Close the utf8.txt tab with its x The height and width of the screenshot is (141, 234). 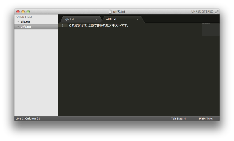click(x=137, y=19)
